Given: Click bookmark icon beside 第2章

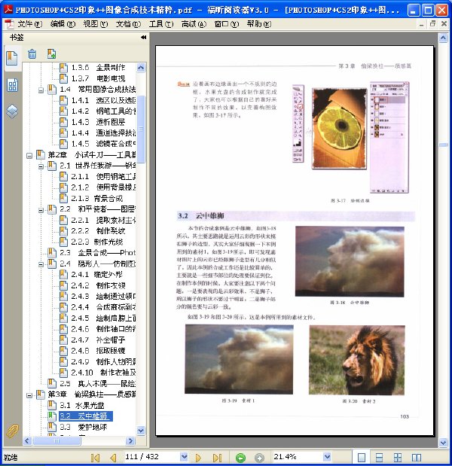Looking at the screenshot, I should (x=40, y=154).
